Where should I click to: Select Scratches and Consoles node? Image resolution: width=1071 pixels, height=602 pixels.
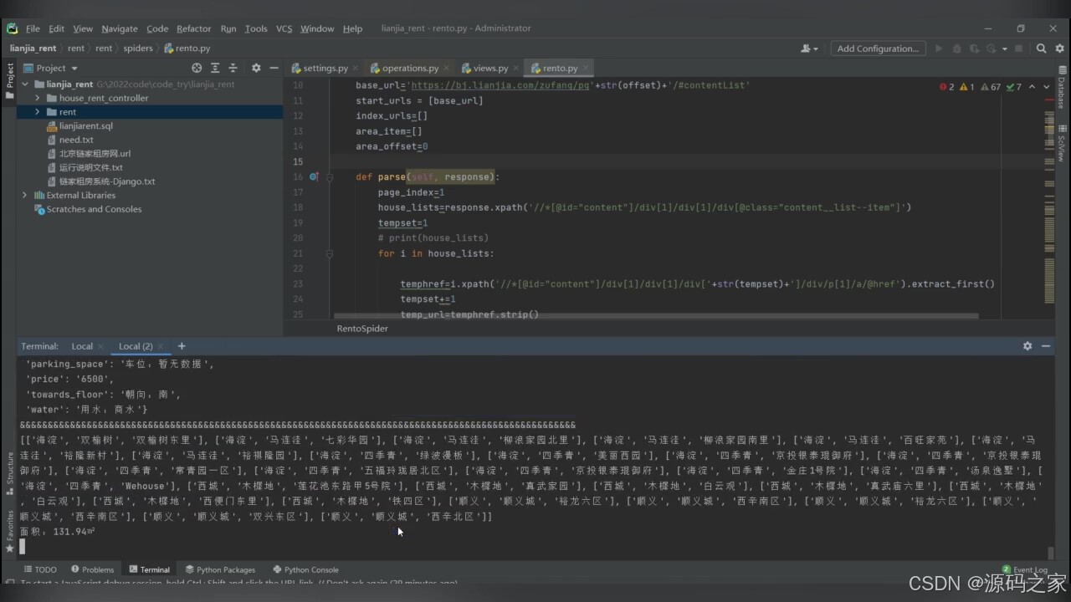pos(94,209)
